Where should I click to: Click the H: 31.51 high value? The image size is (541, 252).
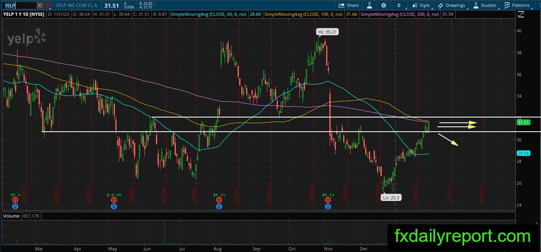pyautogui.click(x=101, y=14)
